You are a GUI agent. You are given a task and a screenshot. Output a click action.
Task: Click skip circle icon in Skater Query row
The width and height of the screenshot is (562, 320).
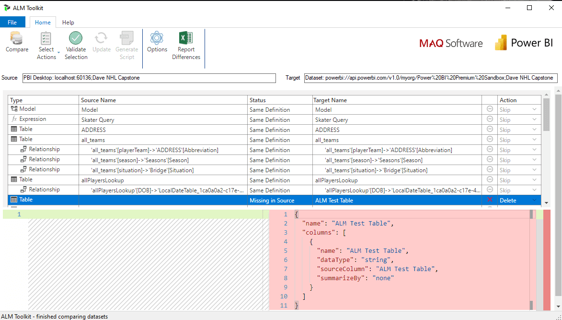490,119
